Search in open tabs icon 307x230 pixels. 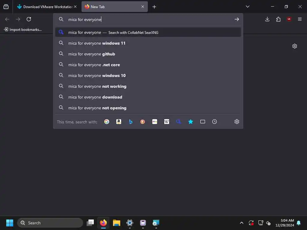[203, 122]
